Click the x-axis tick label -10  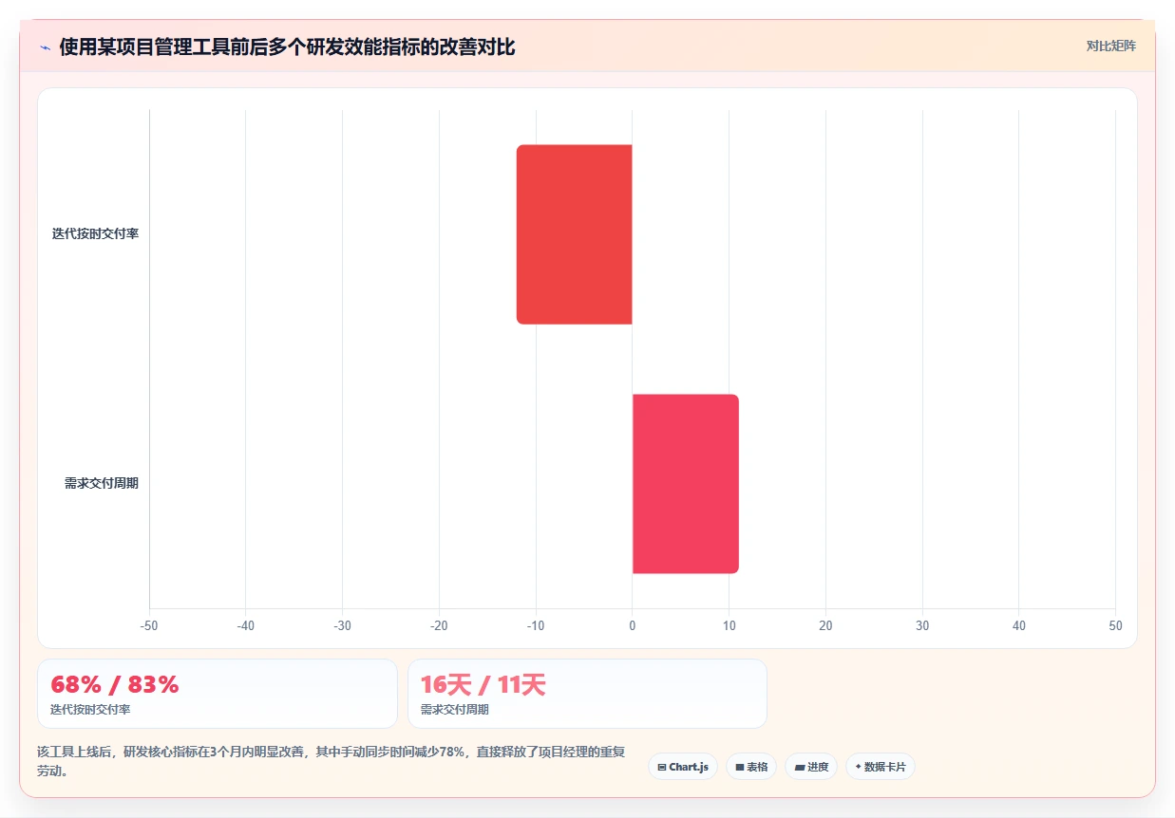536,626
